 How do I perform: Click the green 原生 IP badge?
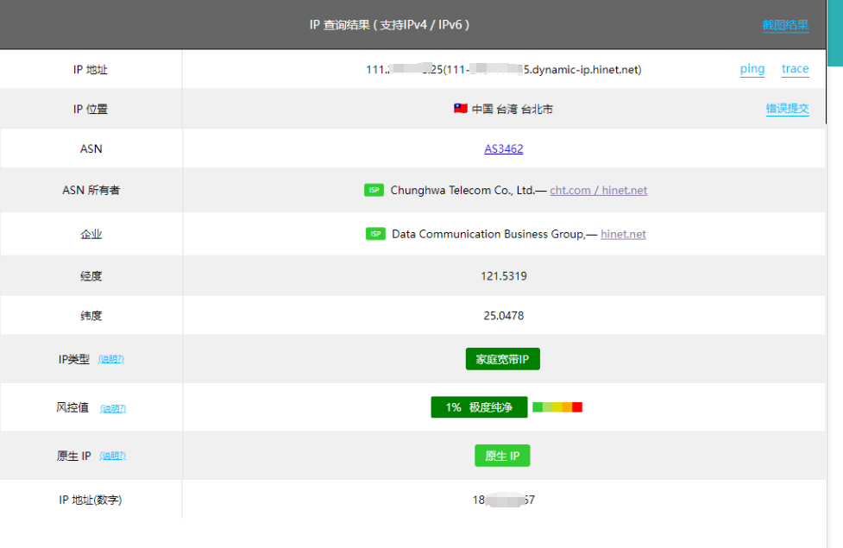tap(502, 456)
